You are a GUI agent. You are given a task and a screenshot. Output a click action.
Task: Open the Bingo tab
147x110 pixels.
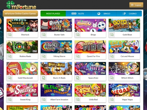(x=104, y=14)
